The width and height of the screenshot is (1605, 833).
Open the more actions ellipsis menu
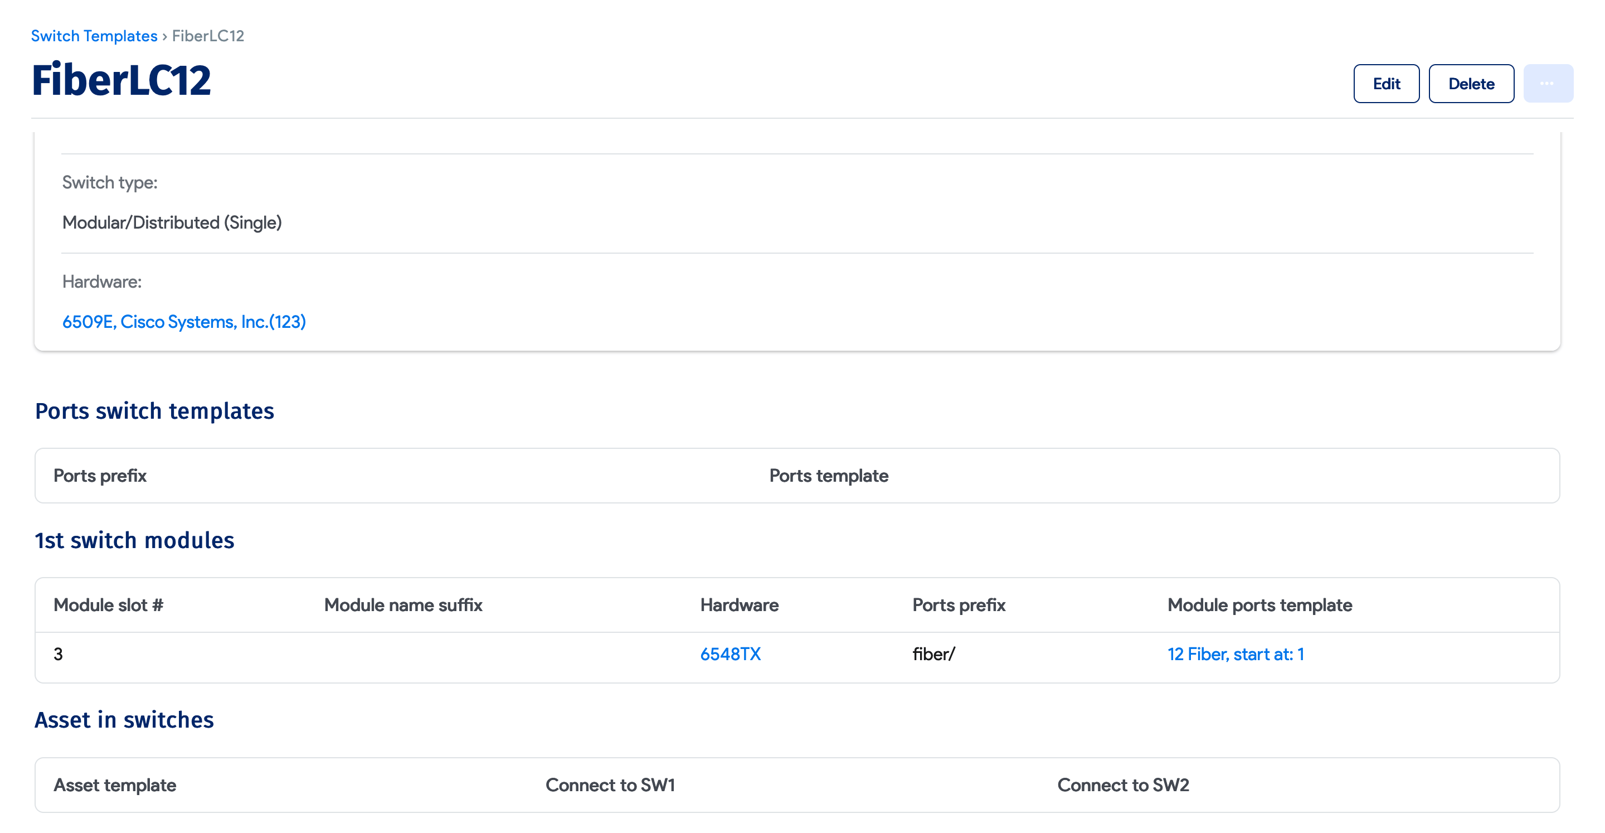tap(1547, 84)
